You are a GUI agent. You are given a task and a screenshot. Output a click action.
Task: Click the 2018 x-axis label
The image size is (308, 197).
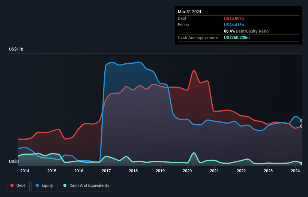click(x=133, y=171)
